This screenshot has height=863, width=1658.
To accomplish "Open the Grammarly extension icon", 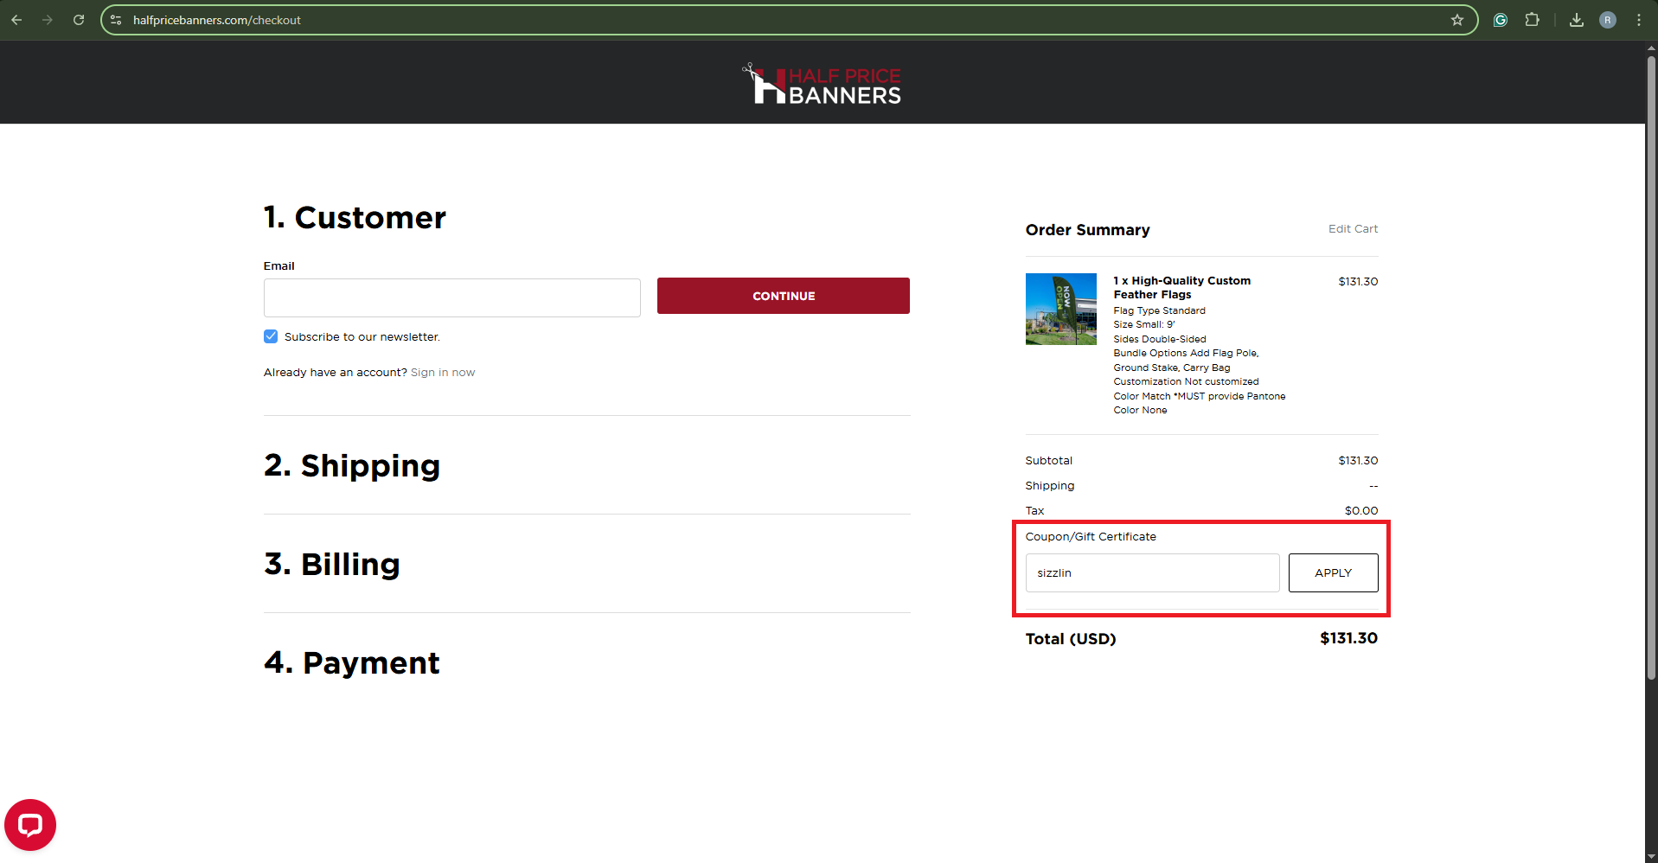I will pos(1501,20).
